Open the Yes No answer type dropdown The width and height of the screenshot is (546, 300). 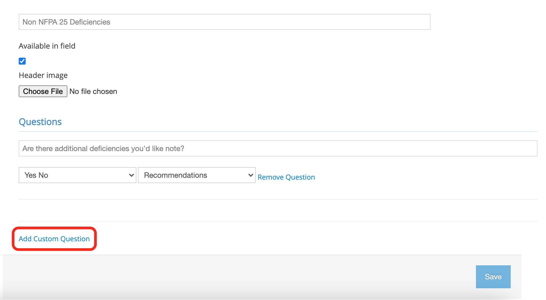tap(77, 175)
